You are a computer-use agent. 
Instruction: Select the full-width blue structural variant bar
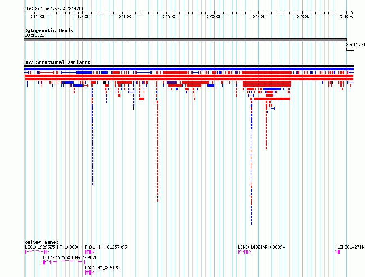click(x=189, y=69)
